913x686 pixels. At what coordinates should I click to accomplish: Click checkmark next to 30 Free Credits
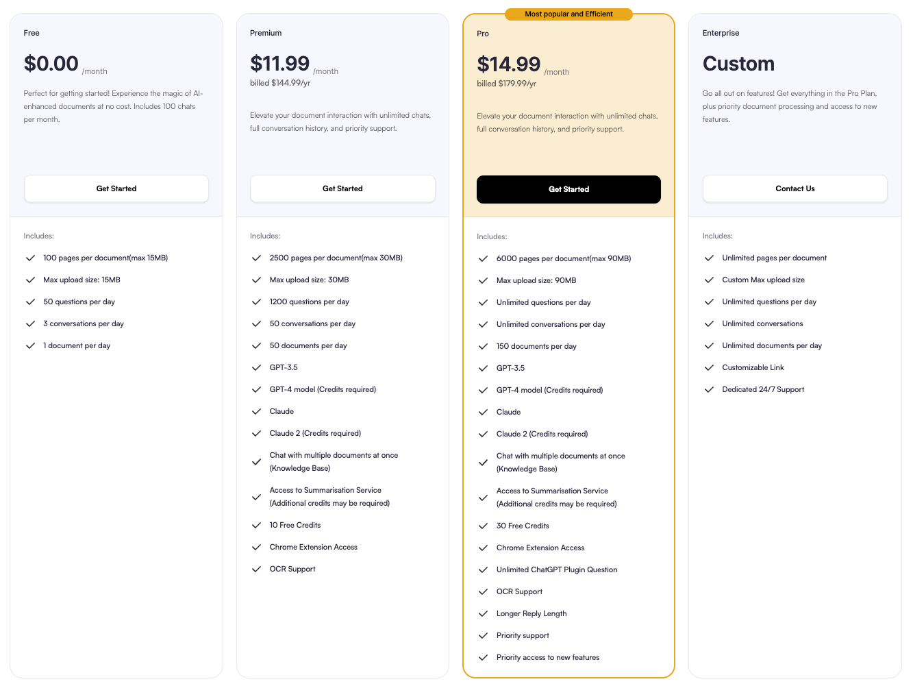click(483, 526)
